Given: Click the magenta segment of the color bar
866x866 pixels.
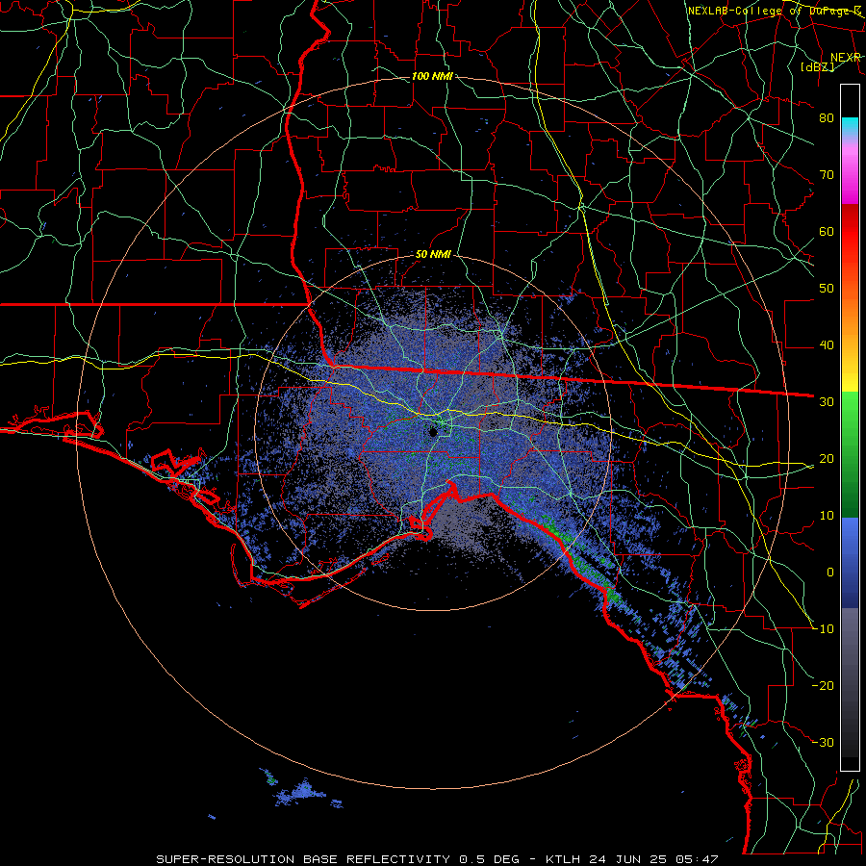Looking at the screenshot, I should point(850,177).
